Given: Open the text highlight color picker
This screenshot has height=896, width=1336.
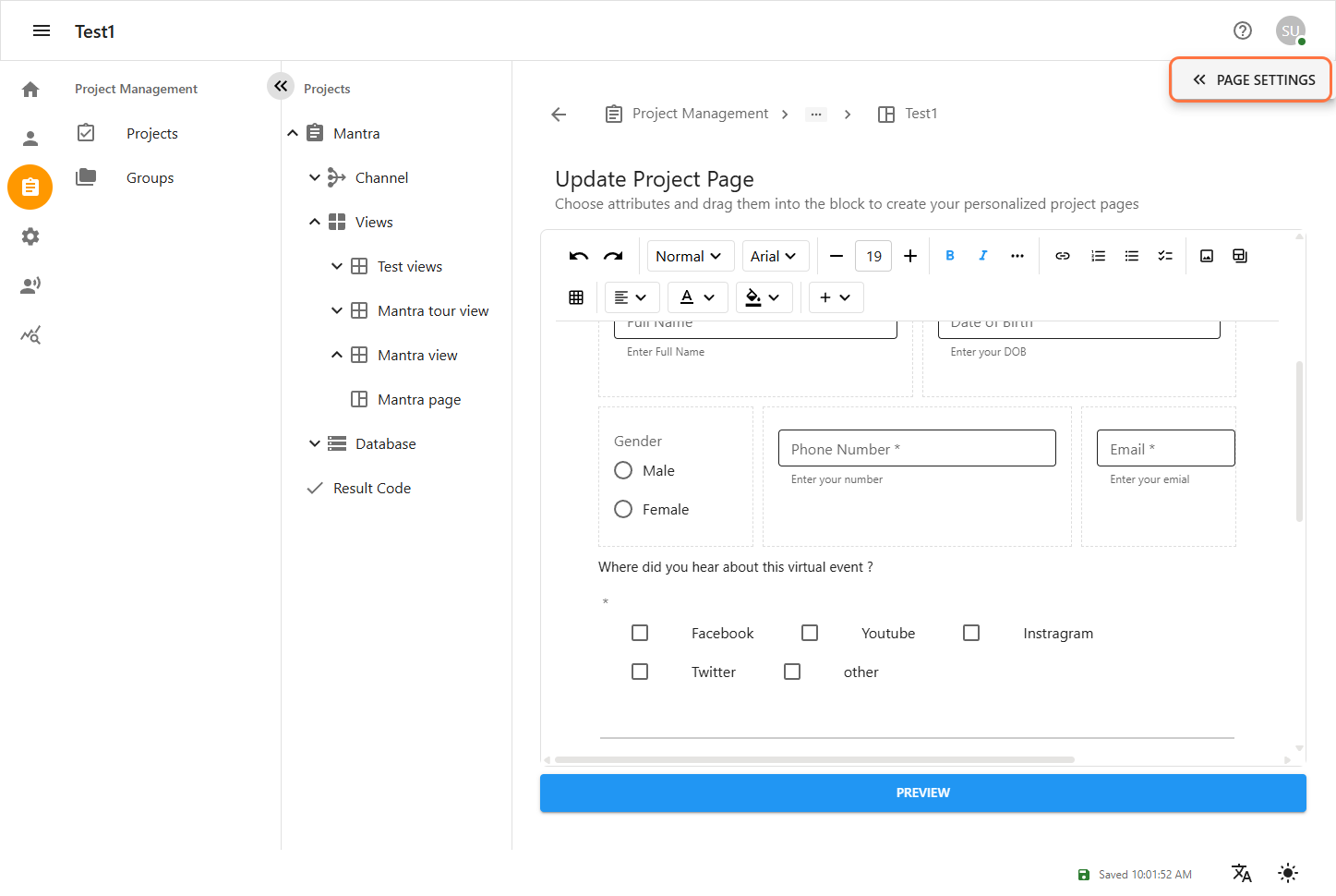Looking at the screenshot, I should (x=763, y=297).
